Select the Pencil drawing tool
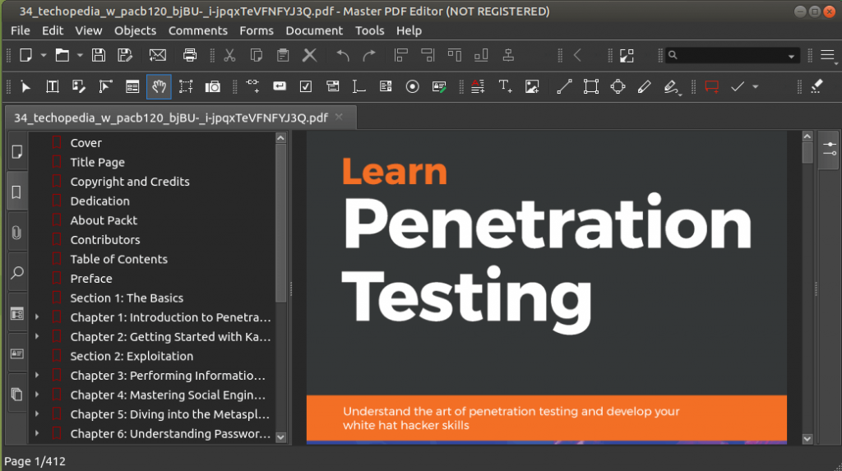Viewport: 842px width, 471px height. click(645, 86)
